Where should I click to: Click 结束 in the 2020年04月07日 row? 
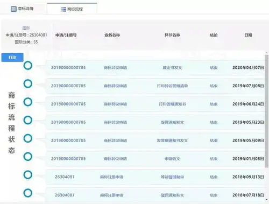214,68
